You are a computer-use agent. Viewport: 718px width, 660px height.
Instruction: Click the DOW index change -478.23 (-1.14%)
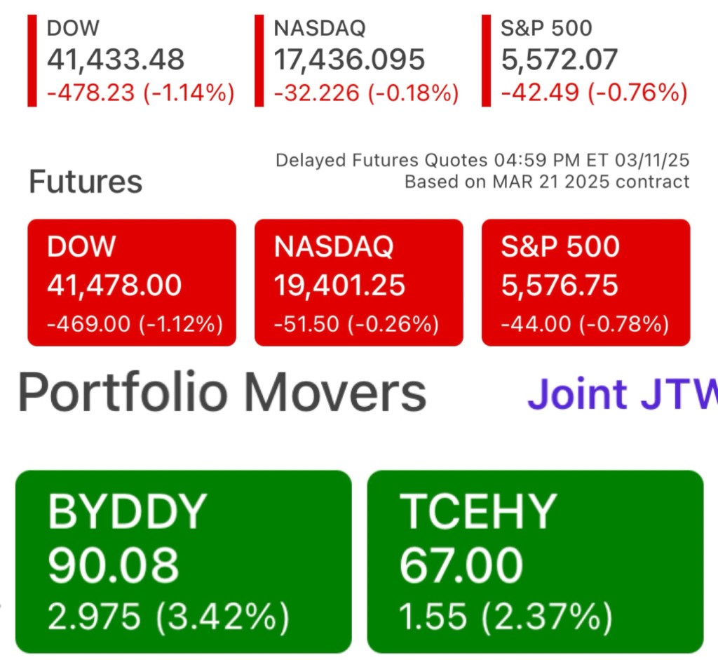(140, 93)
